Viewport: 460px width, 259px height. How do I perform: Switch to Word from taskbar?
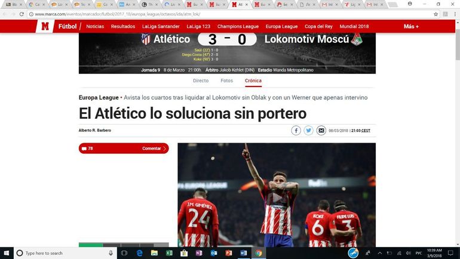(244, 253)
